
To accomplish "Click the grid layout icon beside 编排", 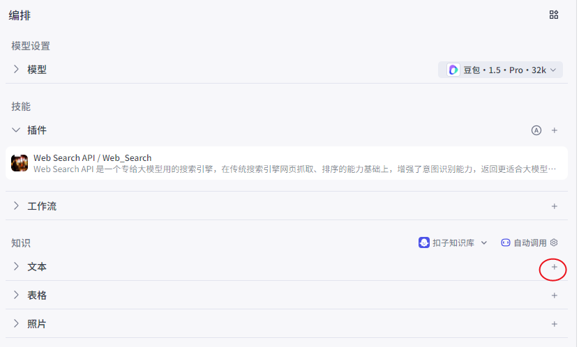I will pos(554,15).
